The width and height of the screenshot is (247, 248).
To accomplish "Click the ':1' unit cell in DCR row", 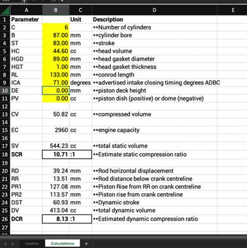I will click(80, 219).
